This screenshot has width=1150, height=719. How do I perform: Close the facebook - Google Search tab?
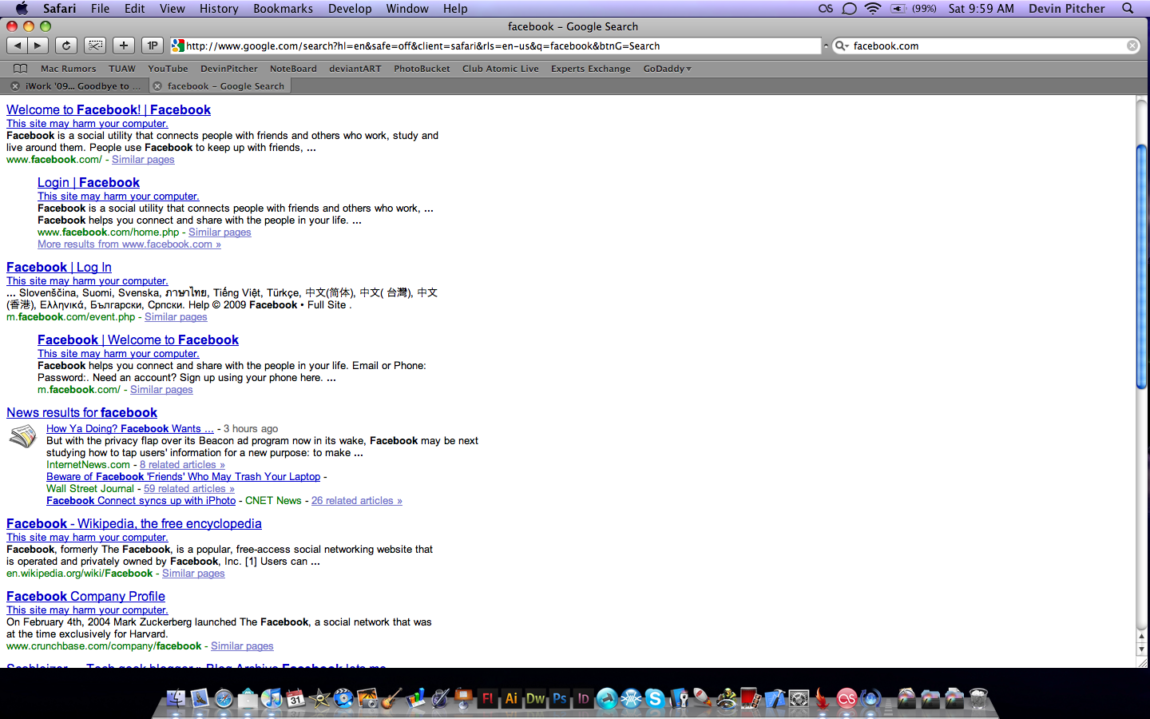pyautogui.click(x=157, y=86)
